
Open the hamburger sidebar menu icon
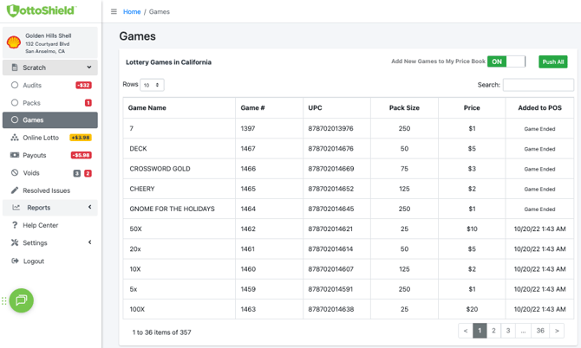click(114, 11)
